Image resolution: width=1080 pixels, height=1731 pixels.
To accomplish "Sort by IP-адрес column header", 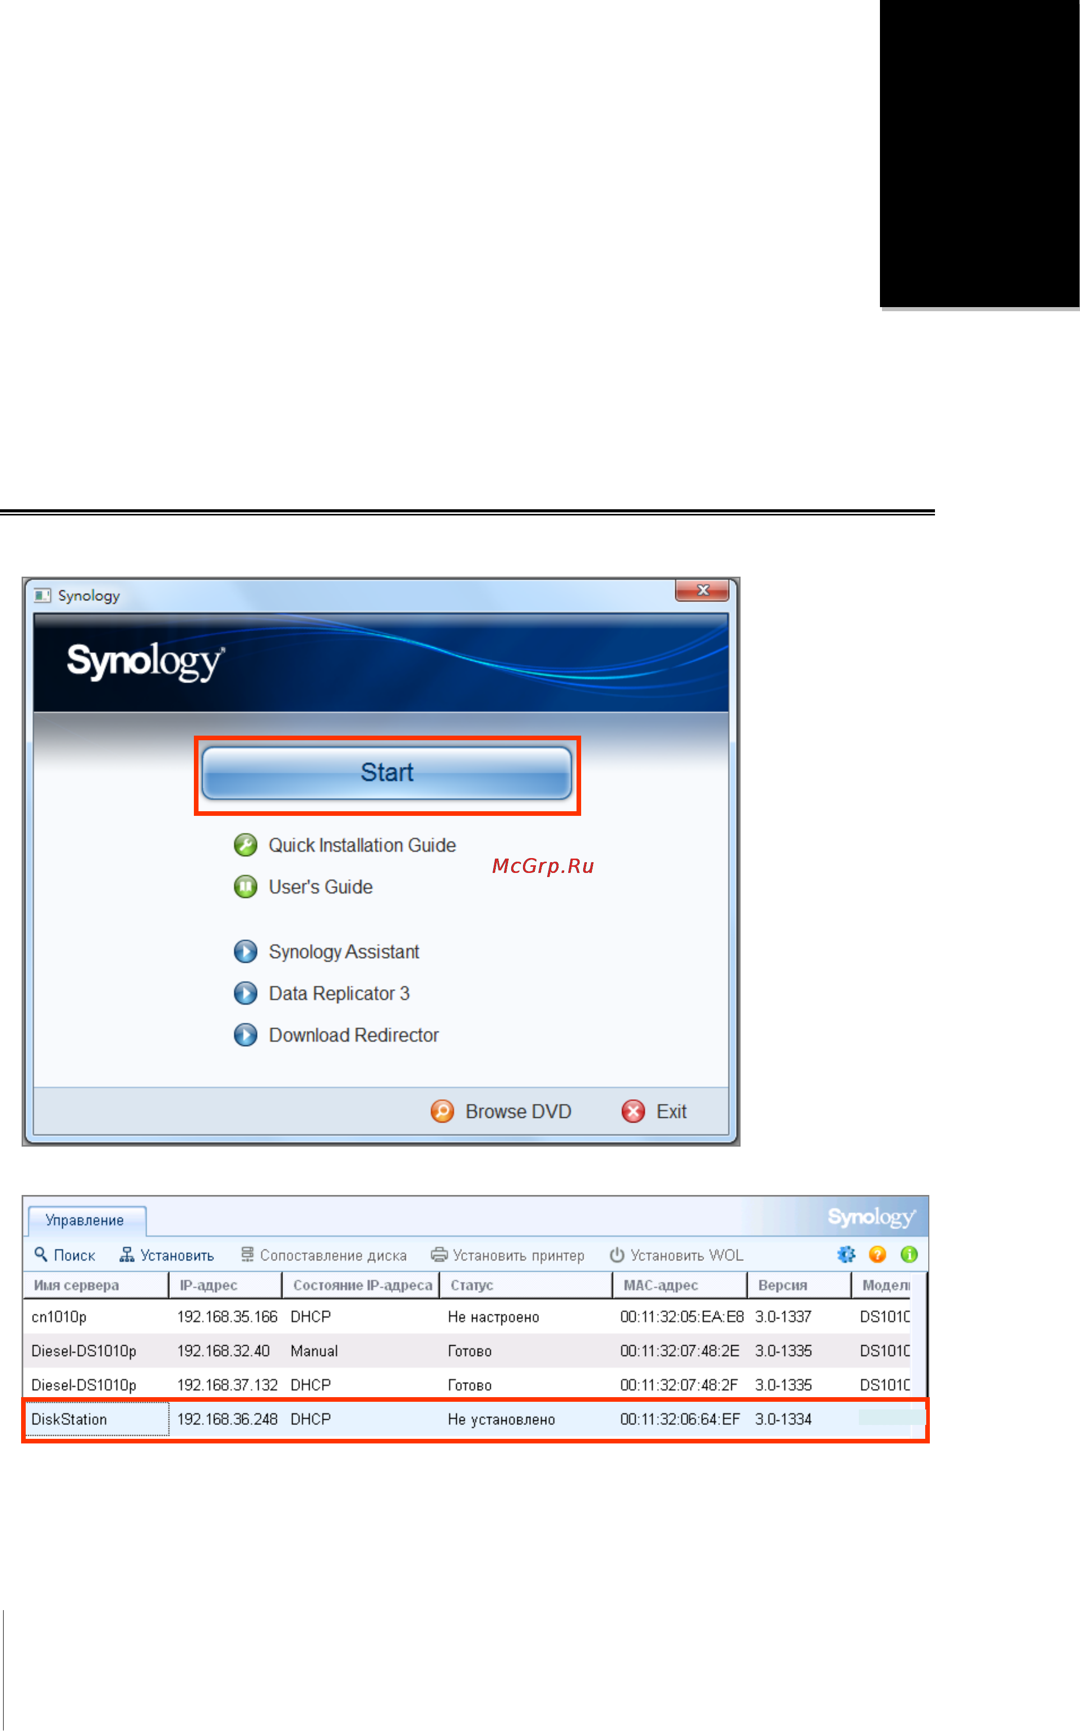I will point(226,1285).
